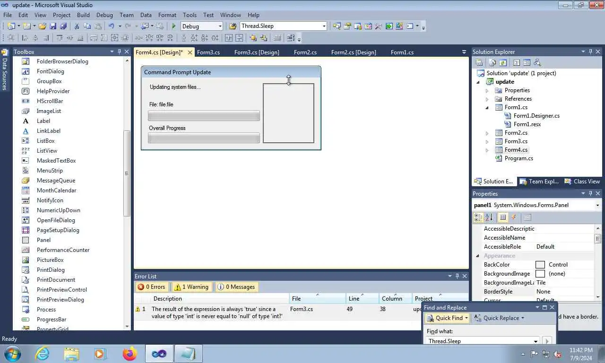Show Events via the lightning bolt icon
Image resolution: width=605 pixels, height=363 pixels.
pyautogui.click(x=514, y=217)
